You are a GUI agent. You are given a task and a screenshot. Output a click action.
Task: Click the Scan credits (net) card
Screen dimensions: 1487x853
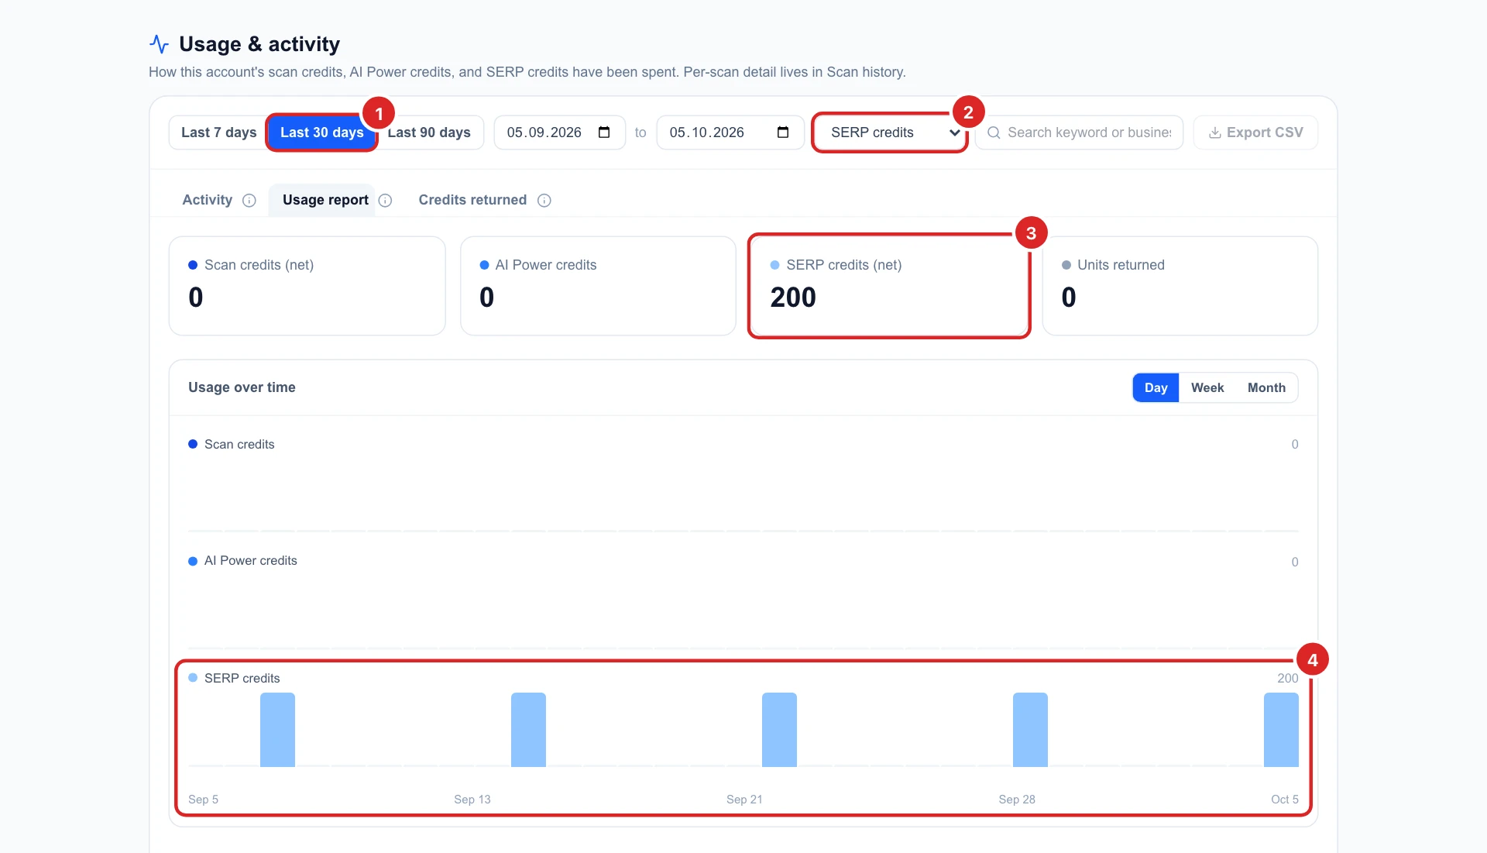pyautogui.click(x=307, y=286)
